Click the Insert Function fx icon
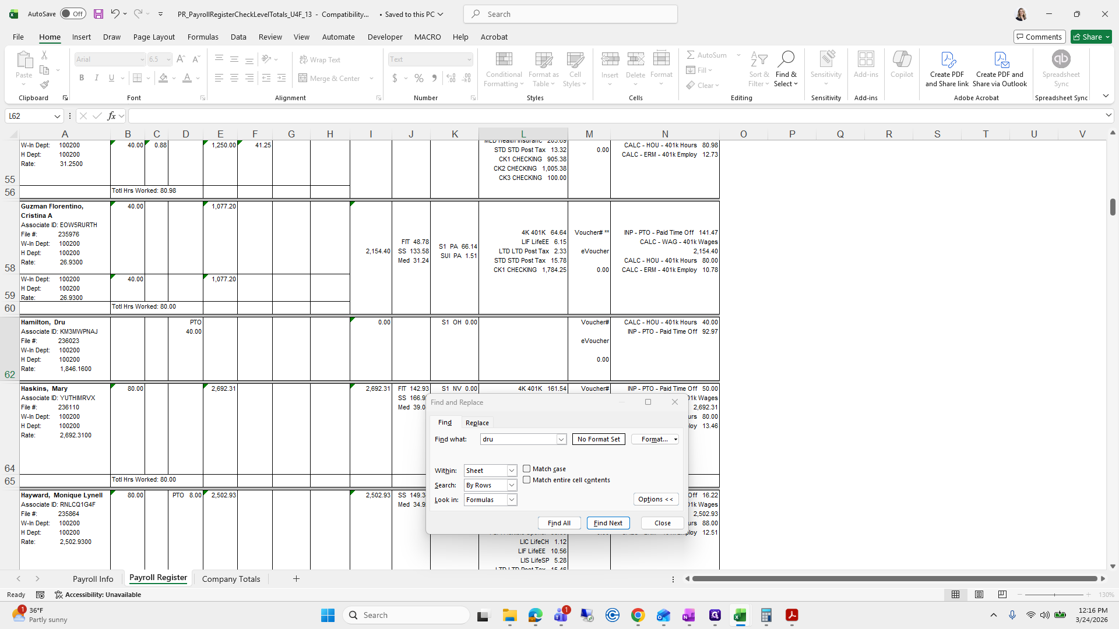The height and width of the screenshot is (629, 1119). [111, 116]
